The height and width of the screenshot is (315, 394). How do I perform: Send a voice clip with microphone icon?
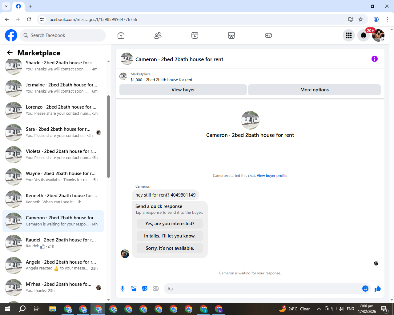[123, 289]
